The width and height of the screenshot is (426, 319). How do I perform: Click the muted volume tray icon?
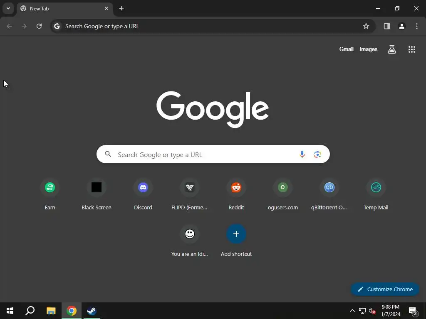(x=372, y=311)
